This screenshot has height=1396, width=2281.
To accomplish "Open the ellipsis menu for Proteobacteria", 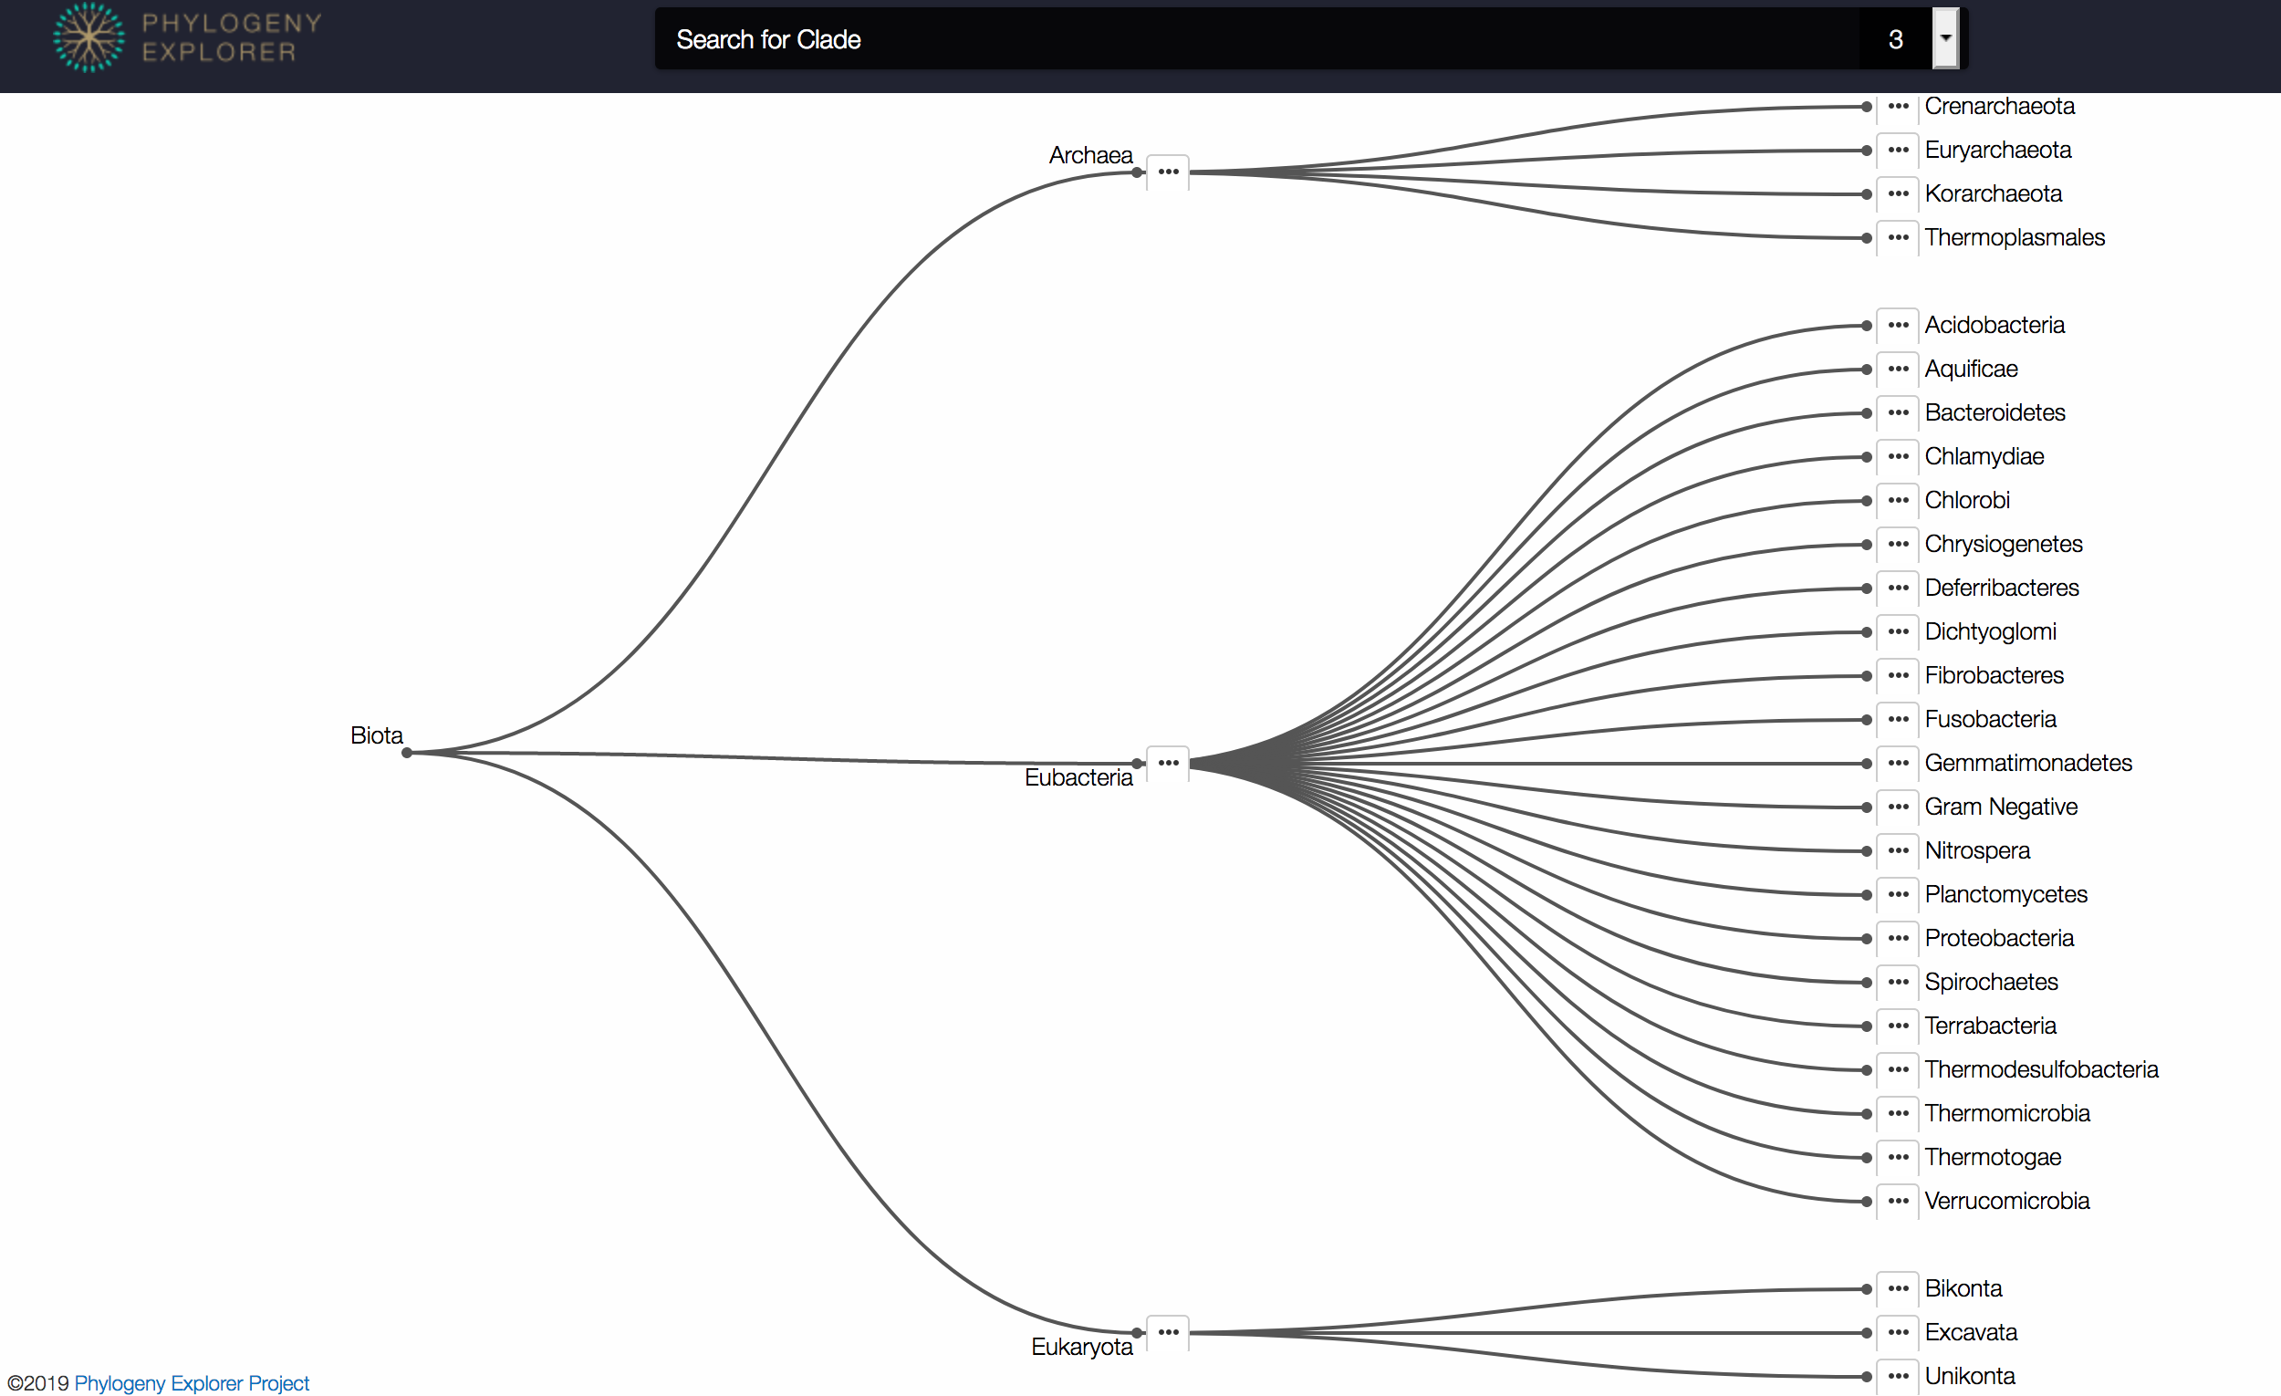I will point(1898,939).
